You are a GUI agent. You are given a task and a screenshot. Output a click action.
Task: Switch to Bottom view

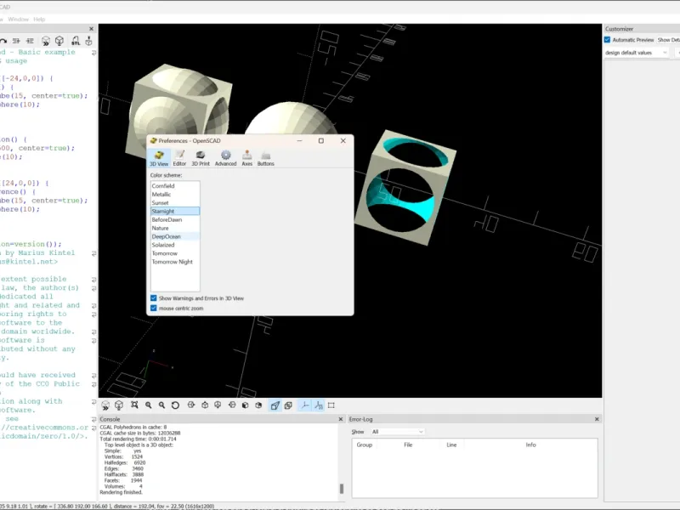[218, 405]
